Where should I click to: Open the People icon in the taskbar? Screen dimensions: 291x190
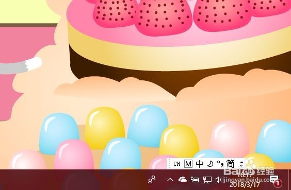(152, 179)
